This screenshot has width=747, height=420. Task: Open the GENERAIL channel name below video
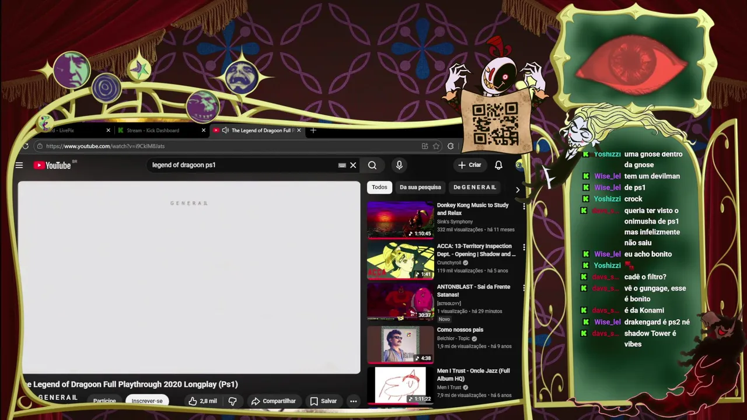[58, 397]
